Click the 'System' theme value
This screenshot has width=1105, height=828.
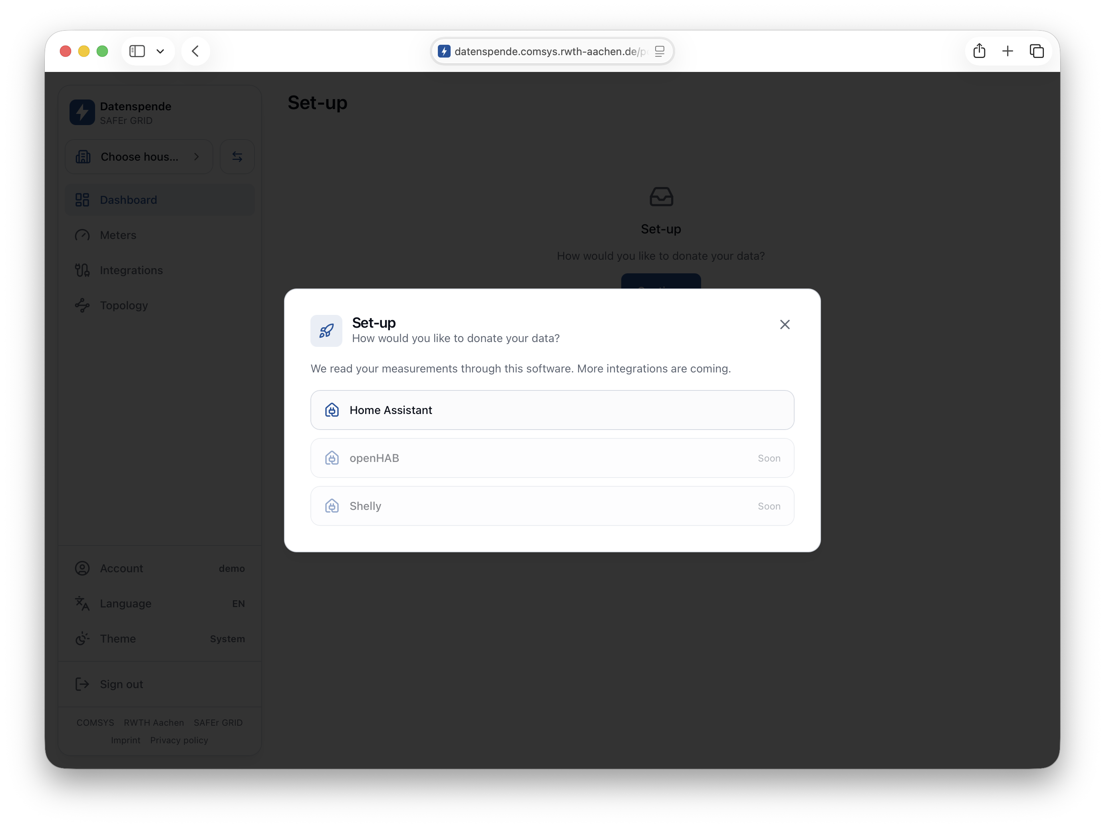pos(227,639)
